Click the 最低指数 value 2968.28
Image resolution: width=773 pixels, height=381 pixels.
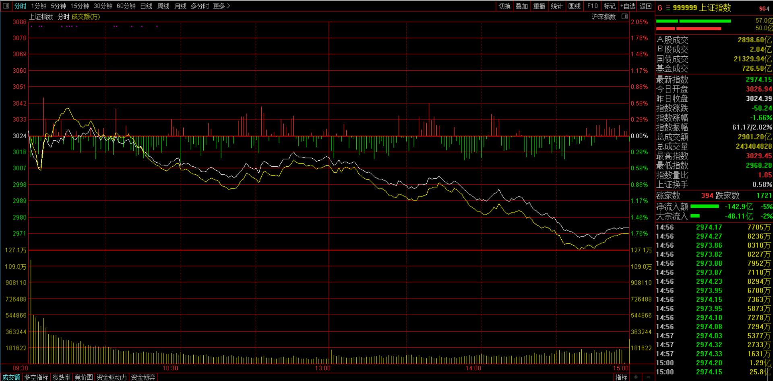tap(759, 166)
